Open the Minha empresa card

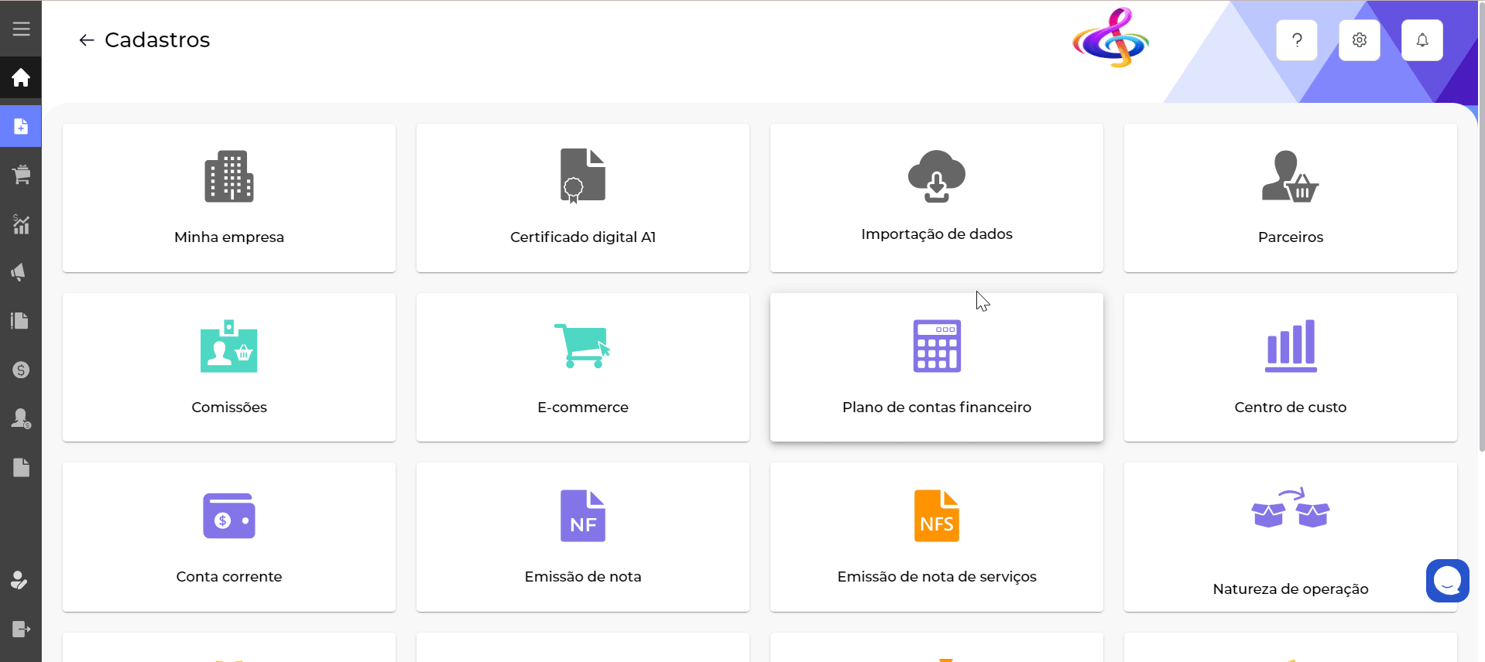tap(229, 198)
